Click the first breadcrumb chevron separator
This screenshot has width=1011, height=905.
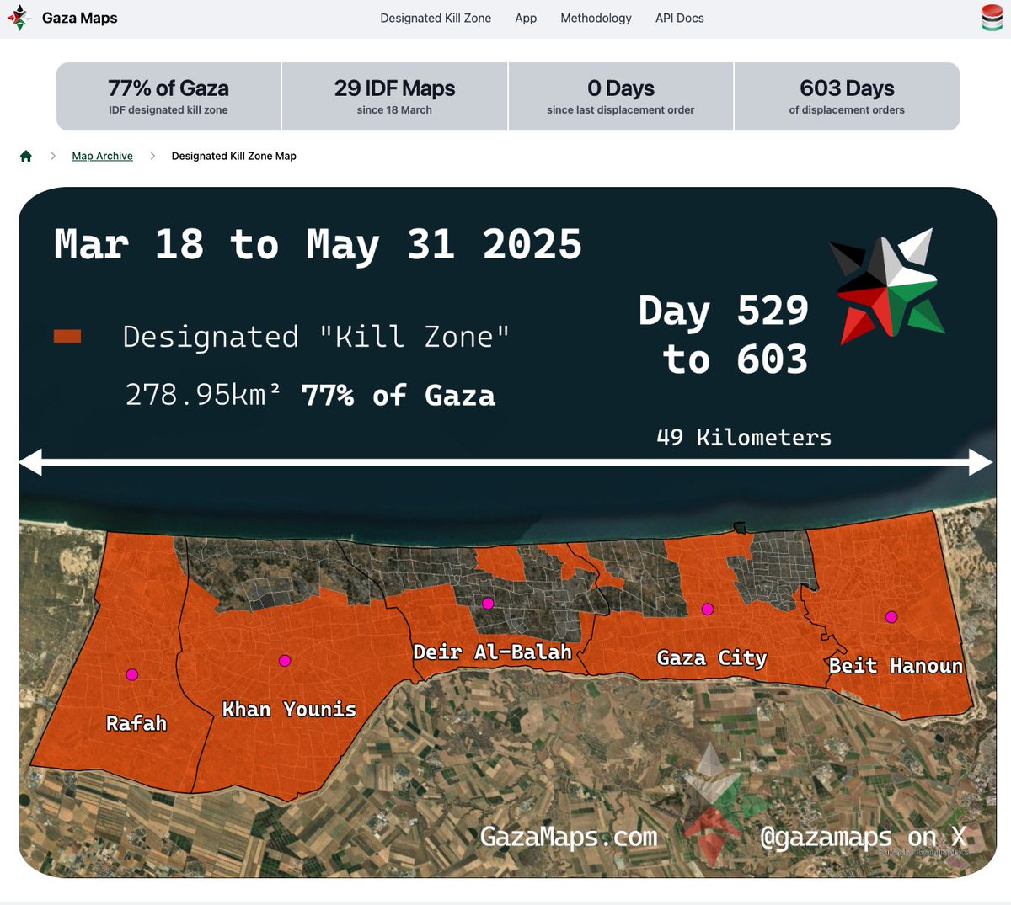pyautogui.click(x=53, y=156)
